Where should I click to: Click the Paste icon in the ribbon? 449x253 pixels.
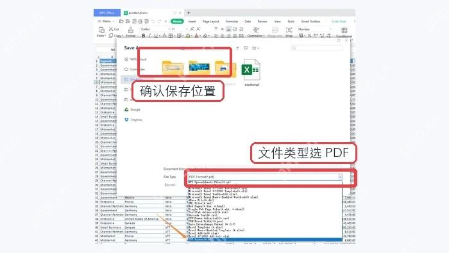pos(101,29)
